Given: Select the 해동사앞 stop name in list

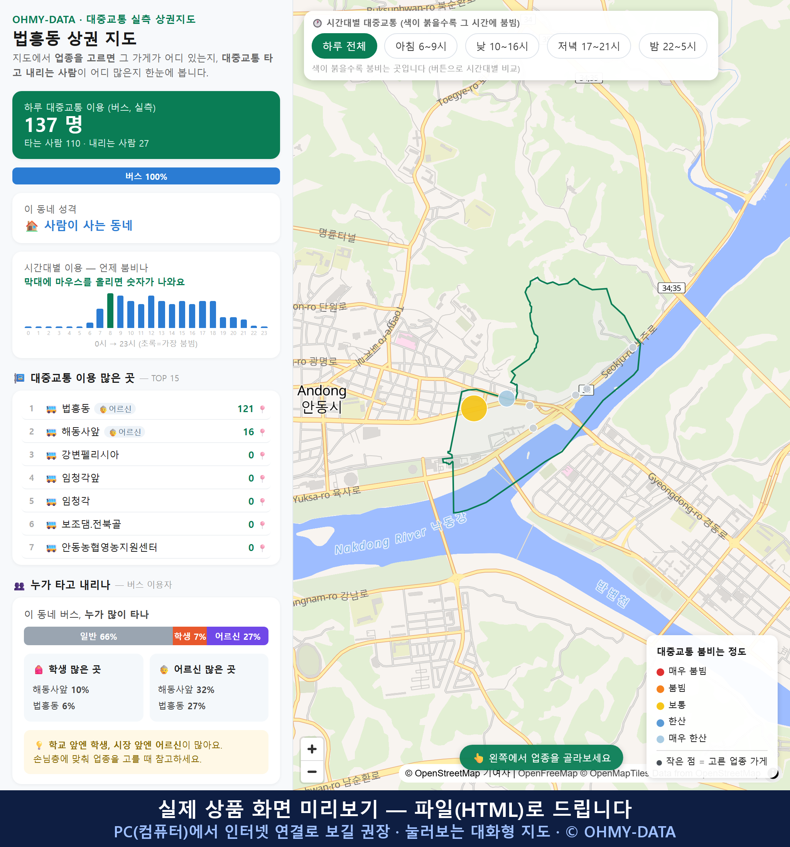Looking at the screenshot, I should [81, 431].
